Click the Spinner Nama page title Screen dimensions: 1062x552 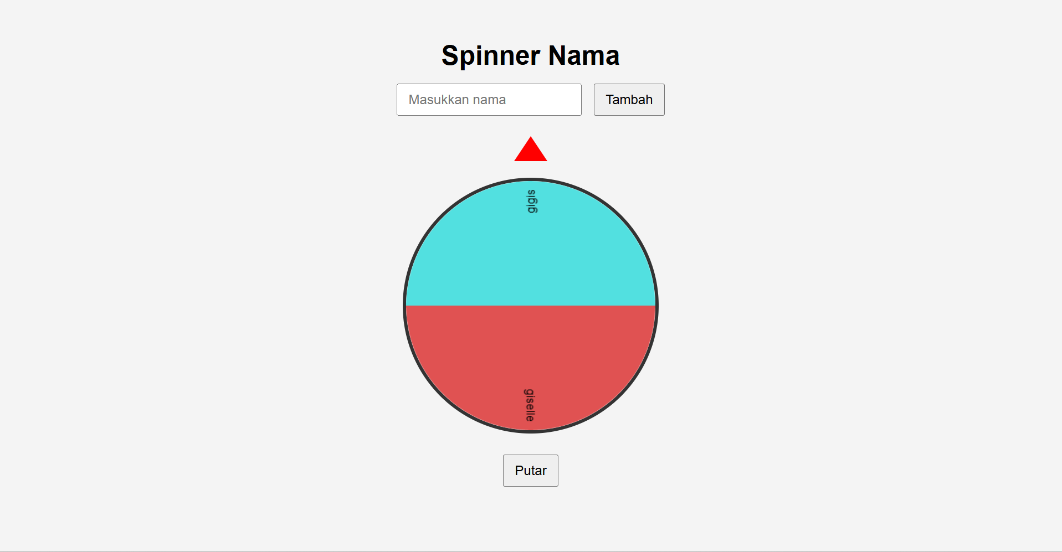pos(530,55)
